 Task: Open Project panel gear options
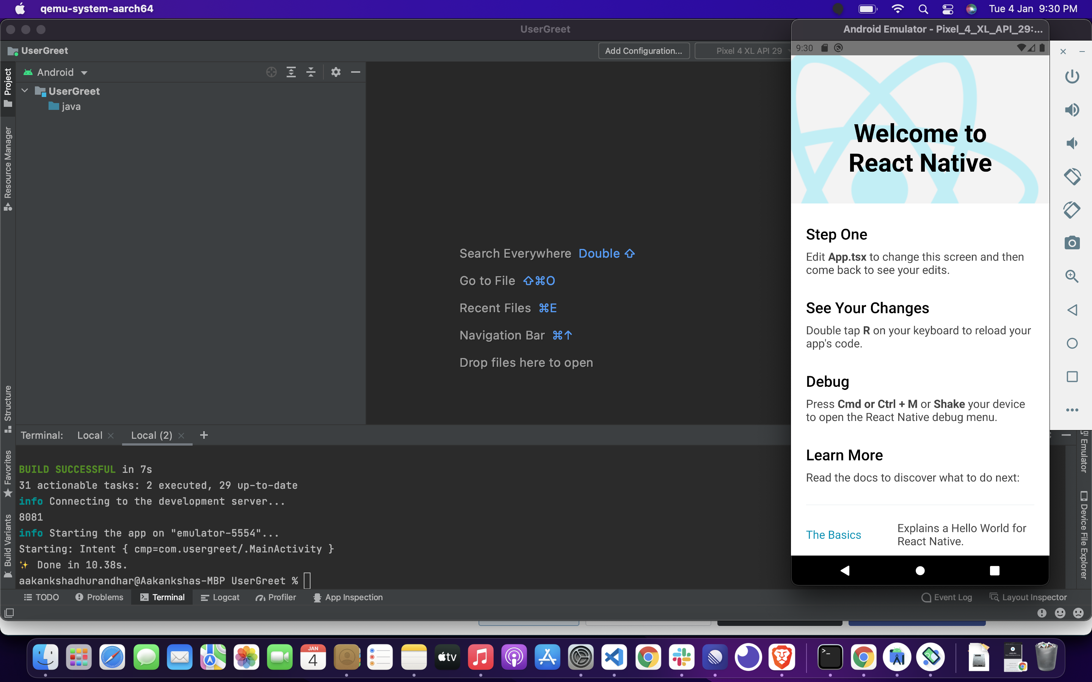[x=336, y=72]
